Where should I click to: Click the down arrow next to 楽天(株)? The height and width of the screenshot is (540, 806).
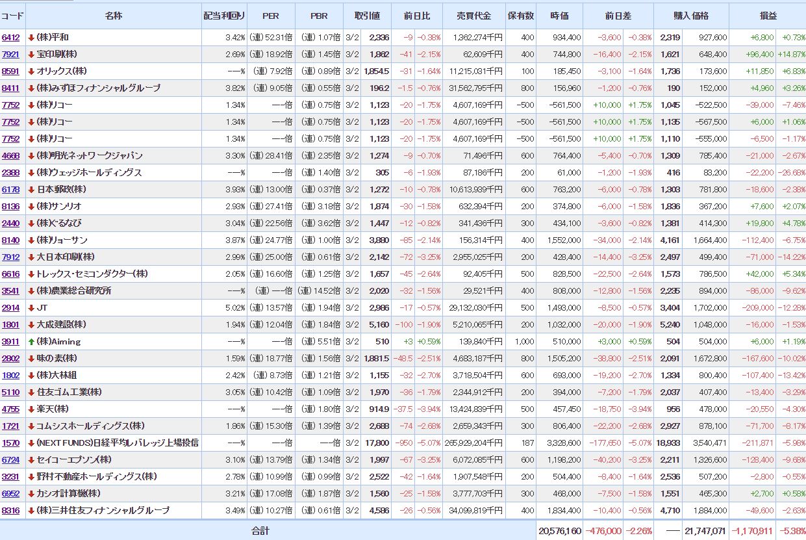coord(31,409)
